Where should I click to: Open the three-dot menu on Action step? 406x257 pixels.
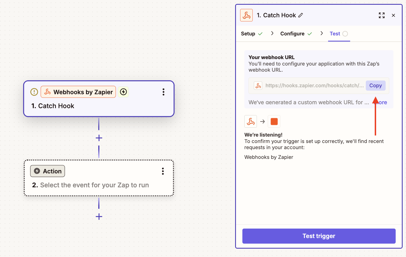click(x=163, y=171)
